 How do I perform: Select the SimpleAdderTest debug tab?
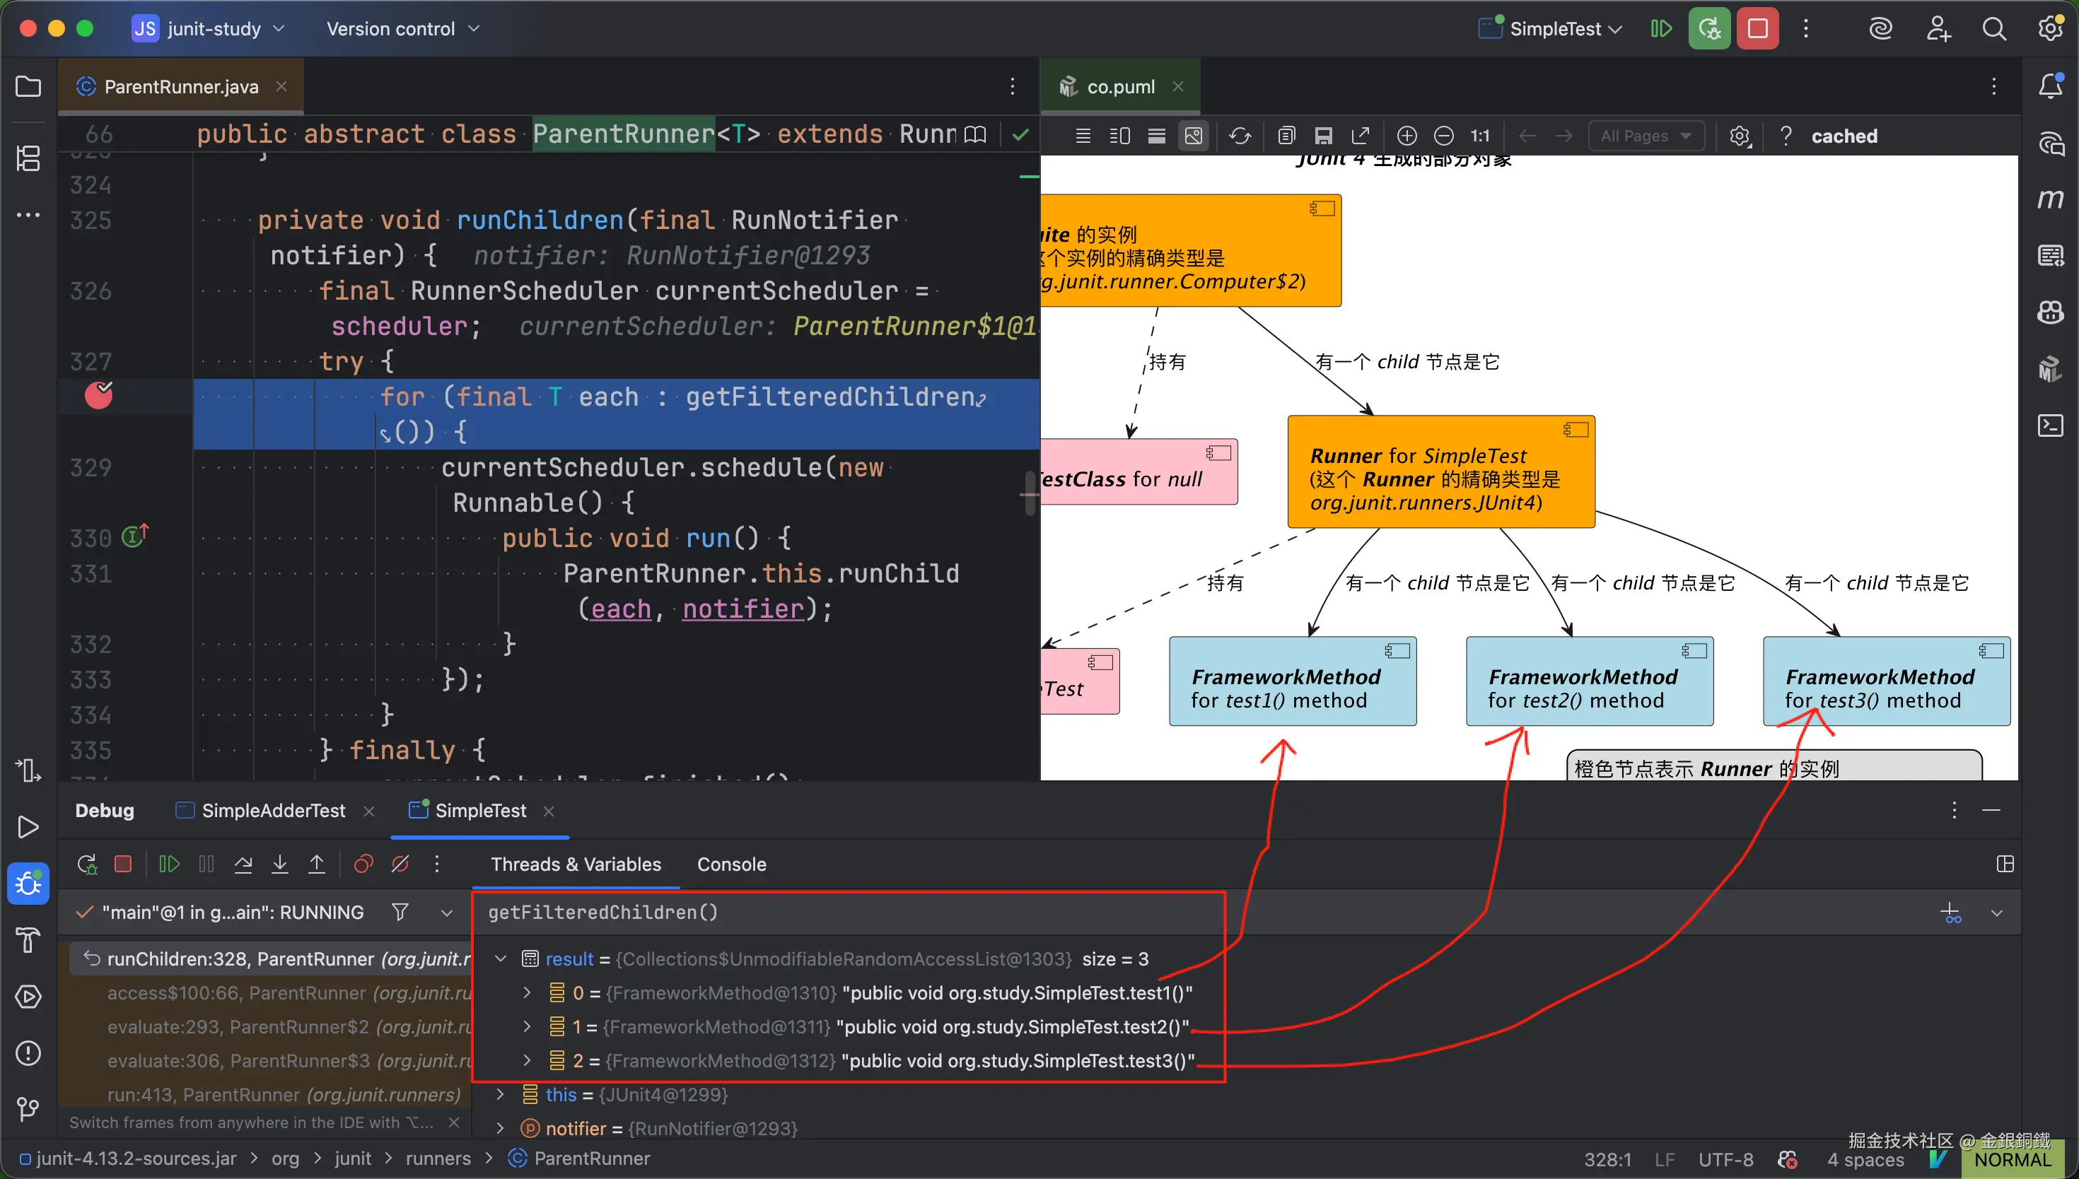(273, 811)
